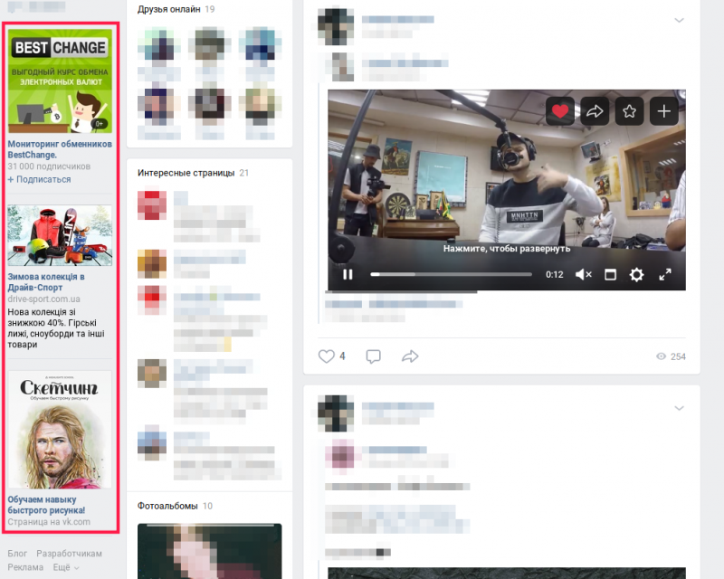724x579 pixels.
Task: Open the video settings gear
Action: 636,275
